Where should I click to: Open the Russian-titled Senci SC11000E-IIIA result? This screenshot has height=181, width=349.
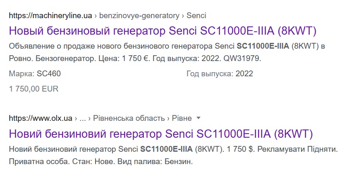[x=162, y=31]
